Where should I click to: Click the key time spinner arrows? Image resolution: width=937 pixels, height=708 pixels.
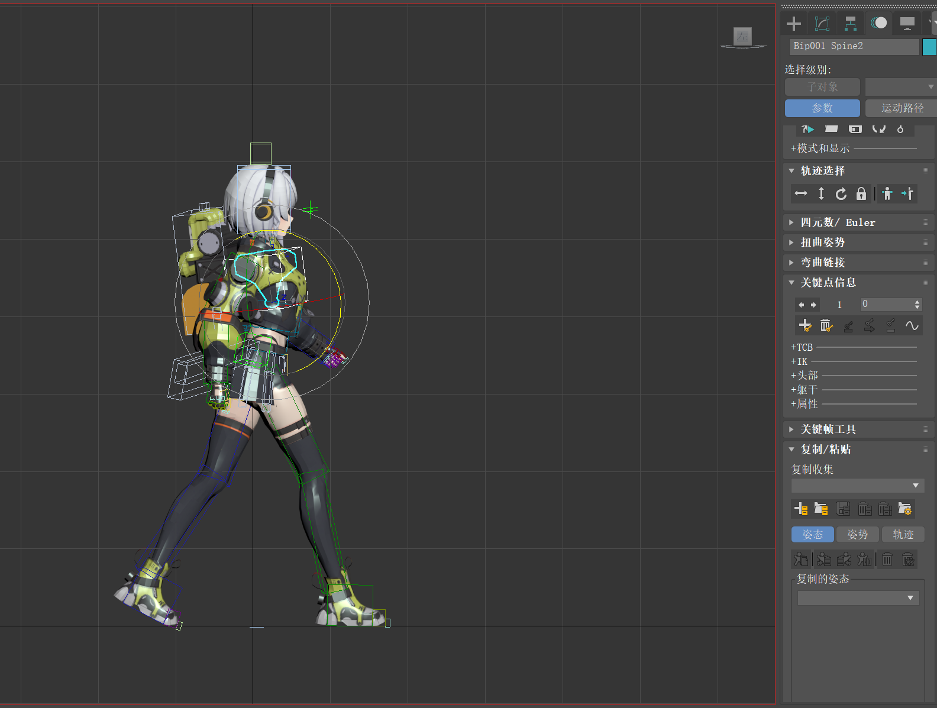click(x=917, y=304)
